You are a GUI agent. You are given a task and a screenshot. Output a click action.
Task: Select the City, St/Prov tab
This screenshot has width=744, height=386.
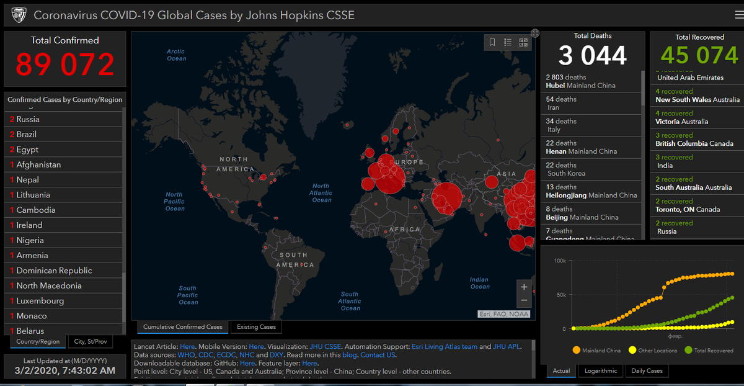90,341
